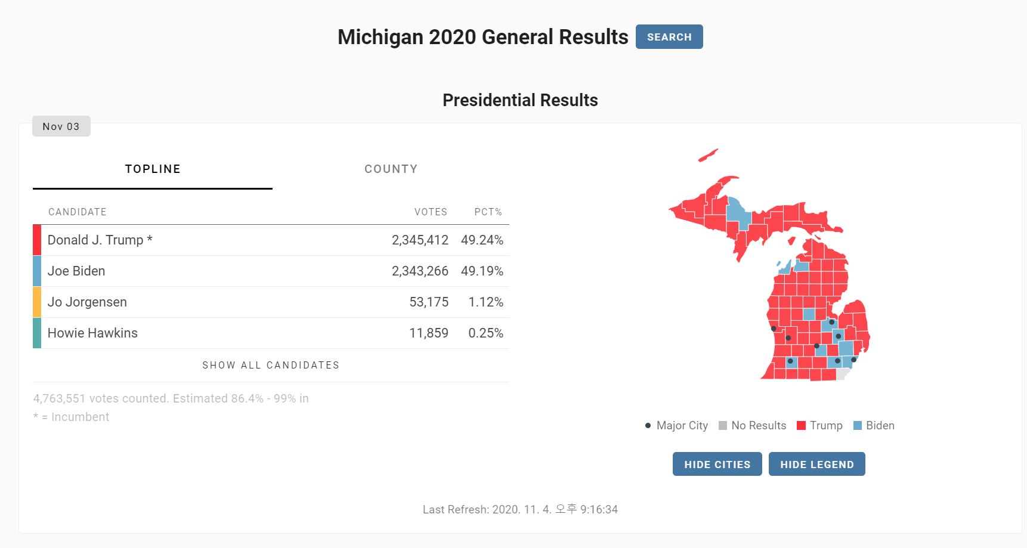
Task: Click Biden's blue color bar
Action: 37,271
